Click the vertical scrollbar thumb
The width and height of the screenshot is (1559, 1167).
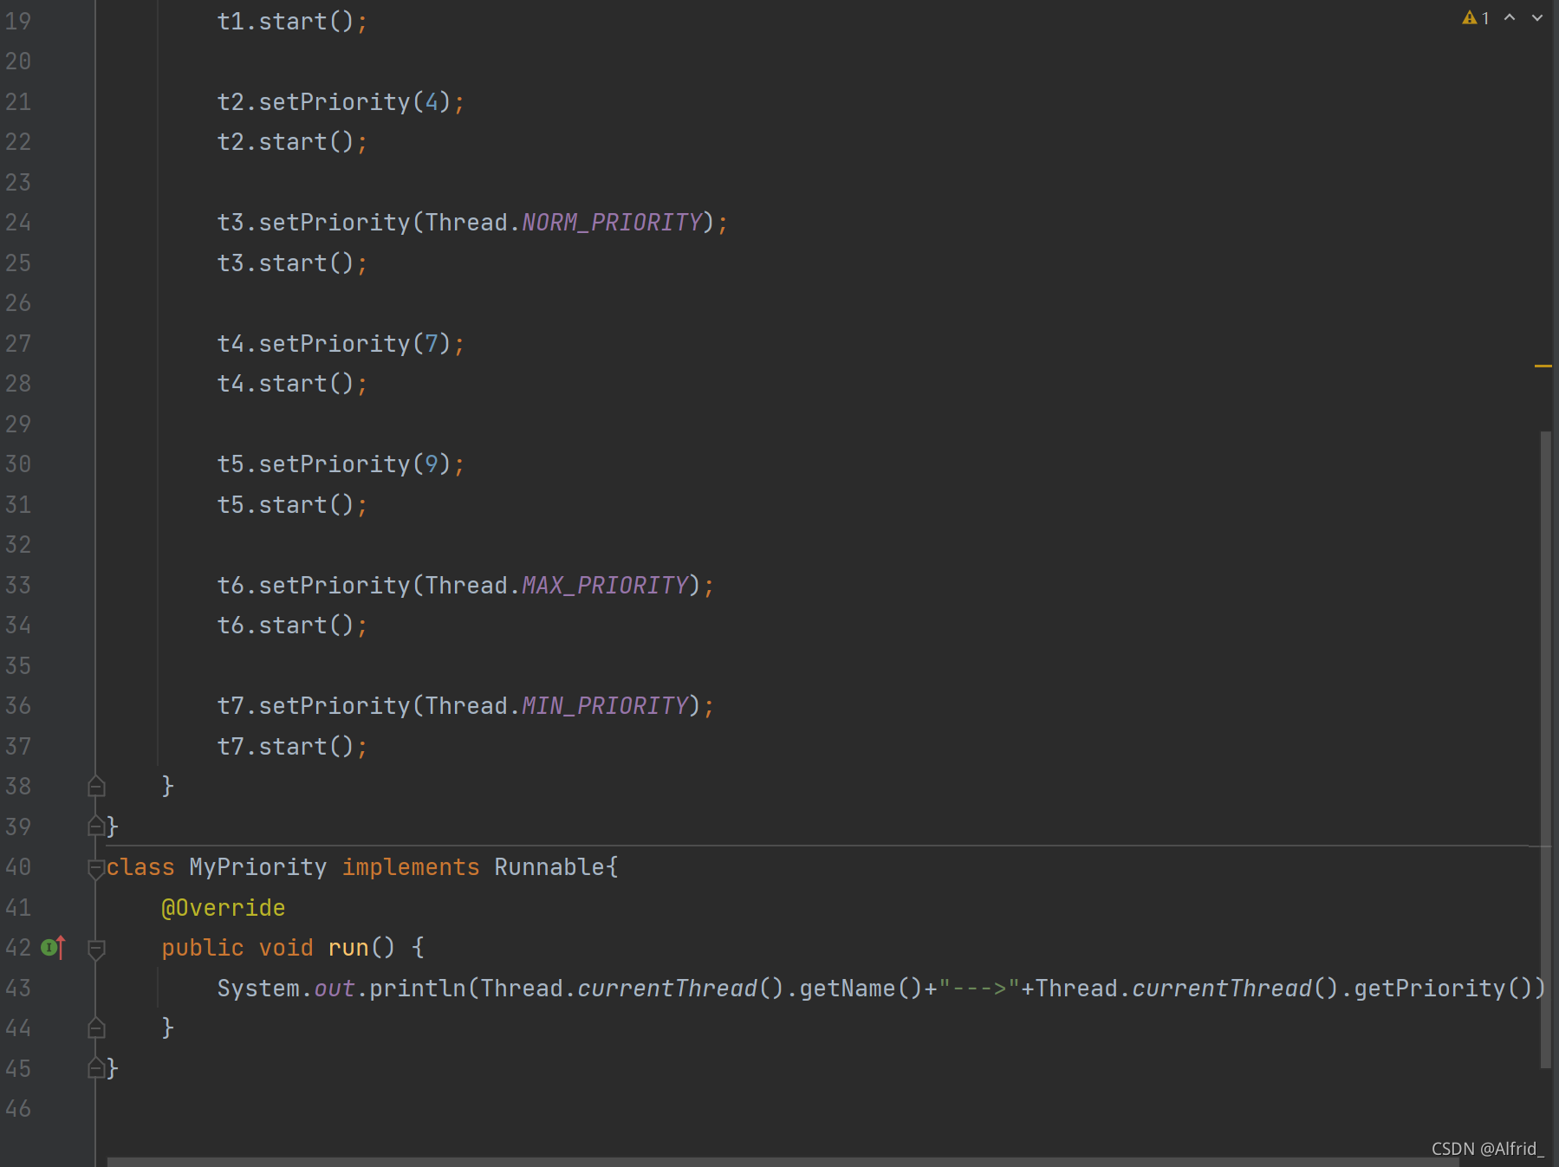click(x=1545, y=749)
